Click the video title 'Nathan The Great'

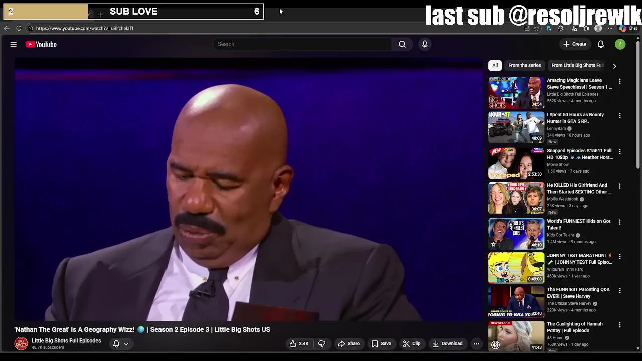tap(142, 329)
